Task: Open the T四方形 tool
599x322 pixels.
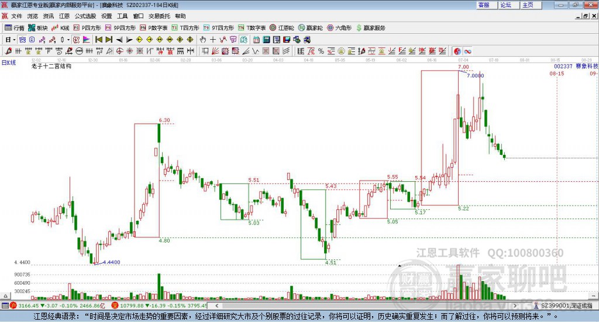Action: point(185,28)
